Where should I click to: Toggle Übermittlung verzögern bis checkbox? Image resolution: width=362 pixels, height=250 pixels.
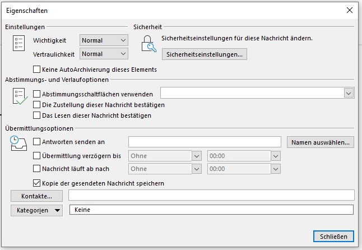(x=37, y=155)
